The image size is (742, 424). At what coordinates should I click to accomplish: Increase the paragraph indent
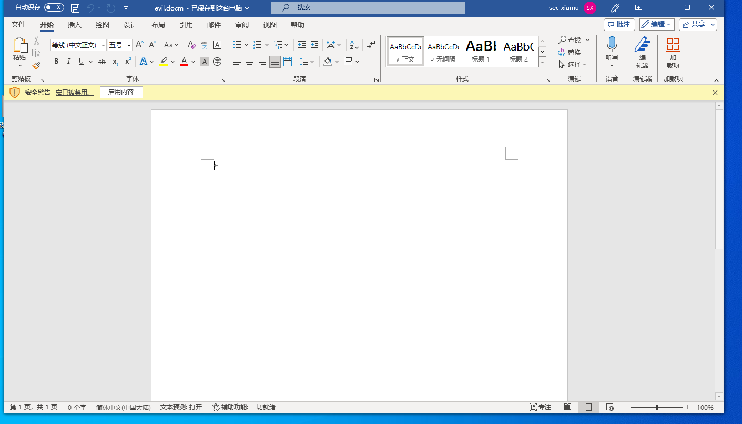click(314, 45)
